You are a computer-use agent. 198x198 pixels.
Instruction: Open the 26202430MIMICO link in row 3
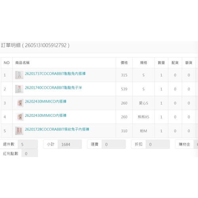point(46,101)
